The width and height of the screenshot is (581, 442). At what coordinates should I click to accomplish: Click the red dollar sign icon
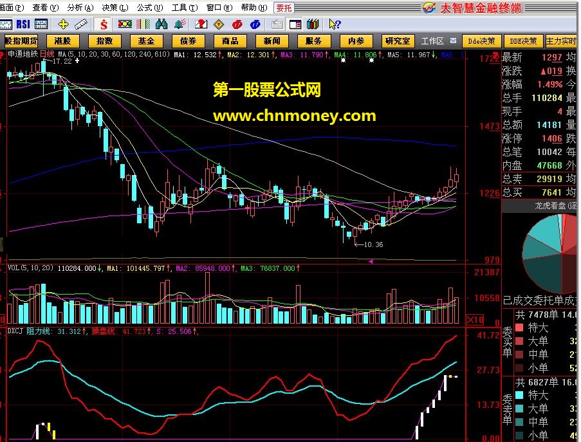104,24
